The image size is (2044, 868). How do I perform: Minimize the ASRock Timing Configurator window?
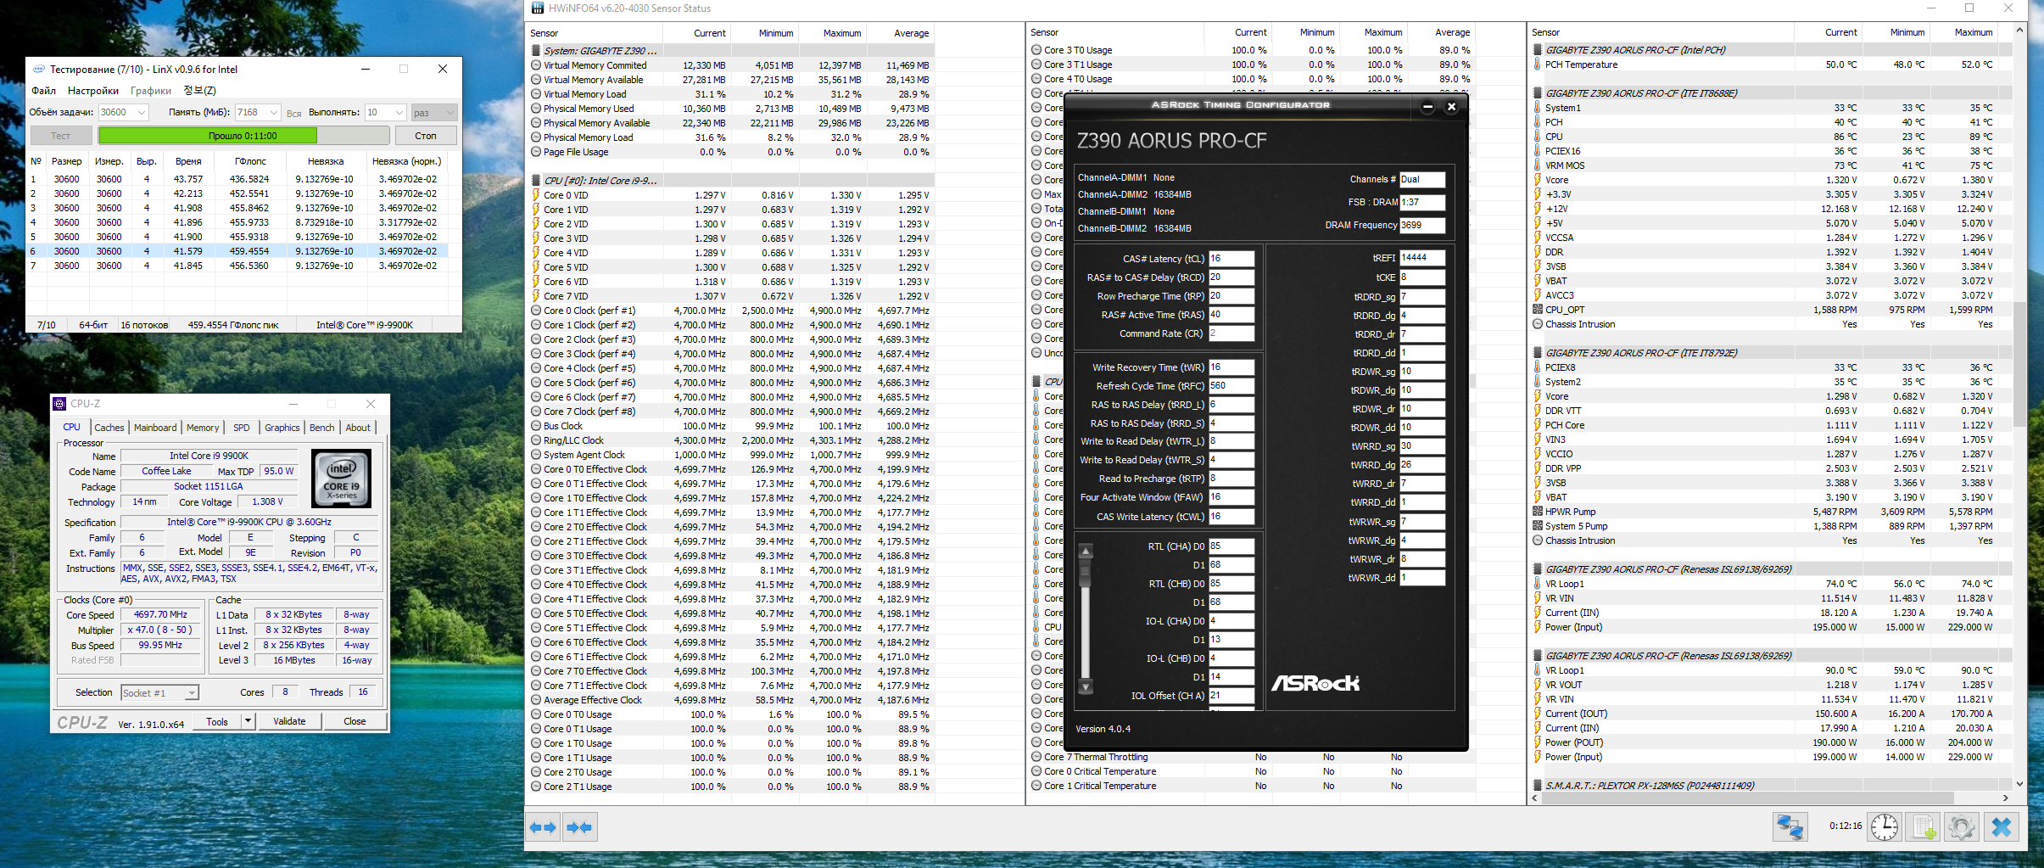click(x=1427, y=106)
